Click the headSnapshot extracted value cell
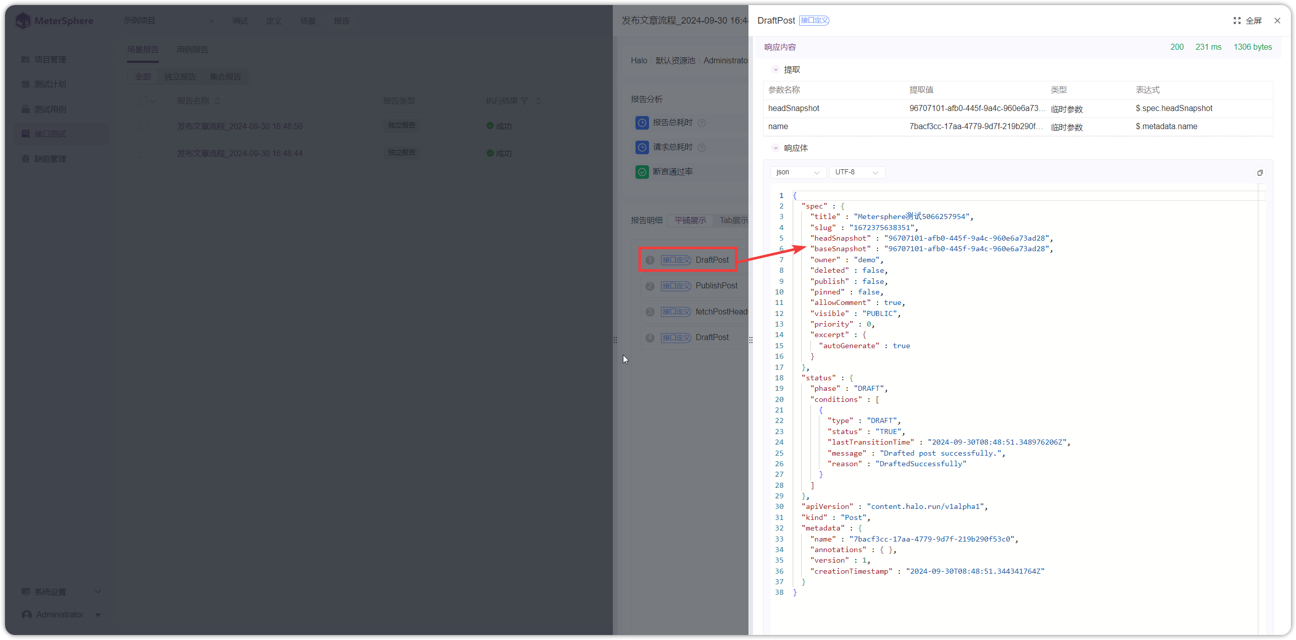1296x640 pixels. click(x=977, y=109)
